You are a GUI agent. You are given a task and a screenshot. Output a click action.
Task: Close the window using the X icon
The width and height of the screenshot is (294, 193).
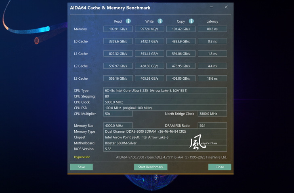226,7
